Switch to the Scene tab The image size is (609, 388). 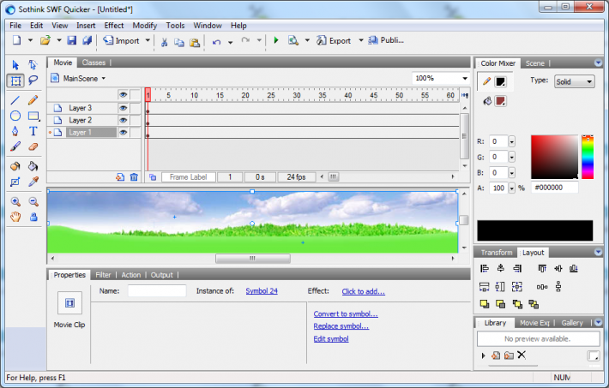[x=535, y=63]
